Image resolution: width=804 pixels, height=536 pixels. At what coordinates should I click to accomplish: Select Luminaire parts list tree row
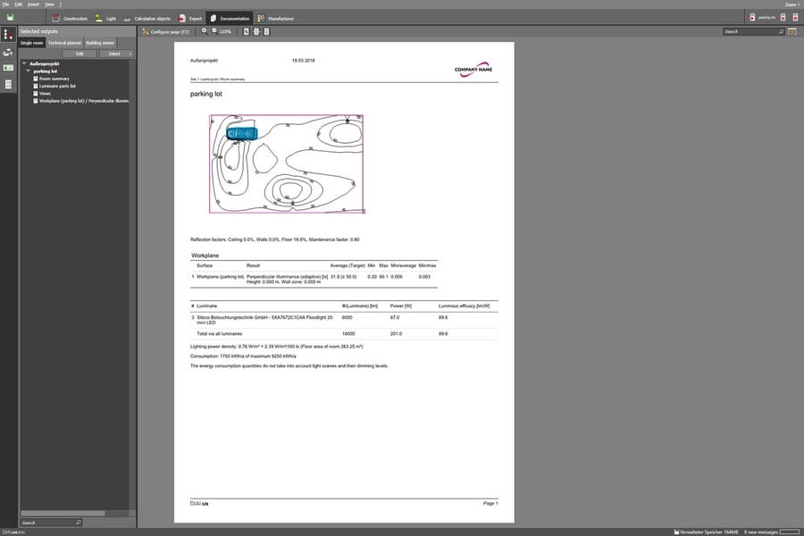coord(57,86)
